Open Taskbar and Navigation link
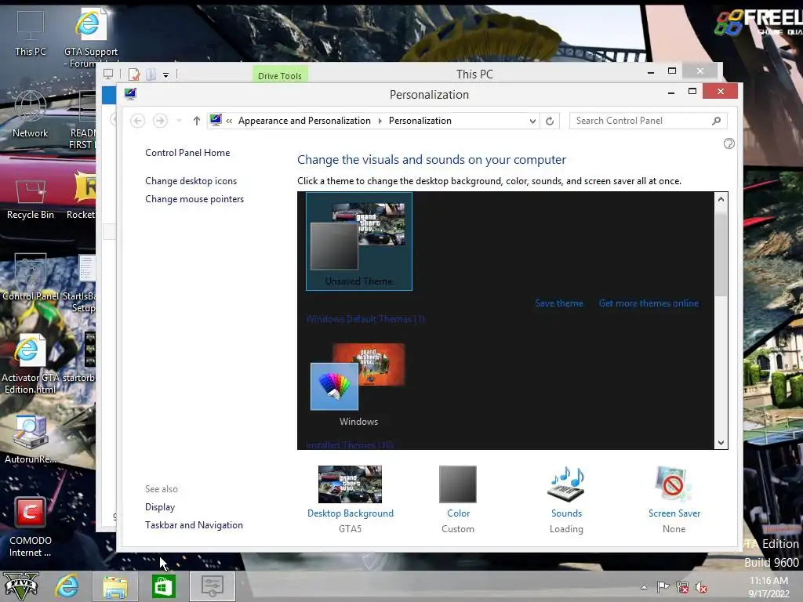Image resolution: width=803 pixels, height=602 pixels. [194, 525]
